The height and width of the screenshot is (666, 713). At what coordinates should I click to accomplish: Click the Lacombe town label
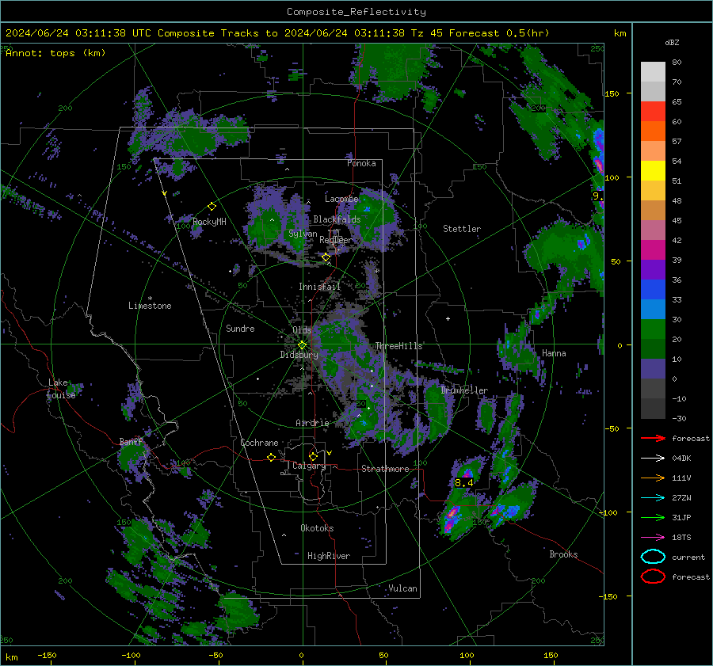(341, 199)
